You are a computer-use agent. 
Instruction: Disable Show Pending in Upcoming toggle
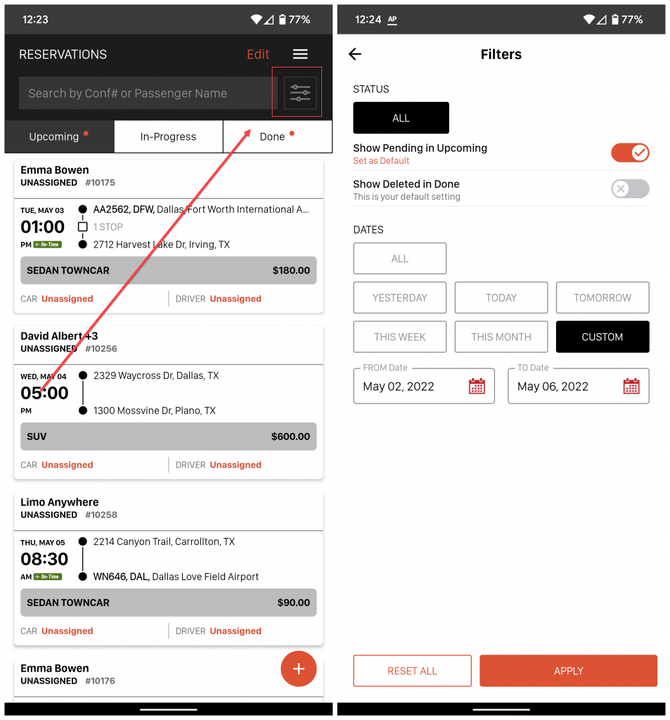pos(630,153)
